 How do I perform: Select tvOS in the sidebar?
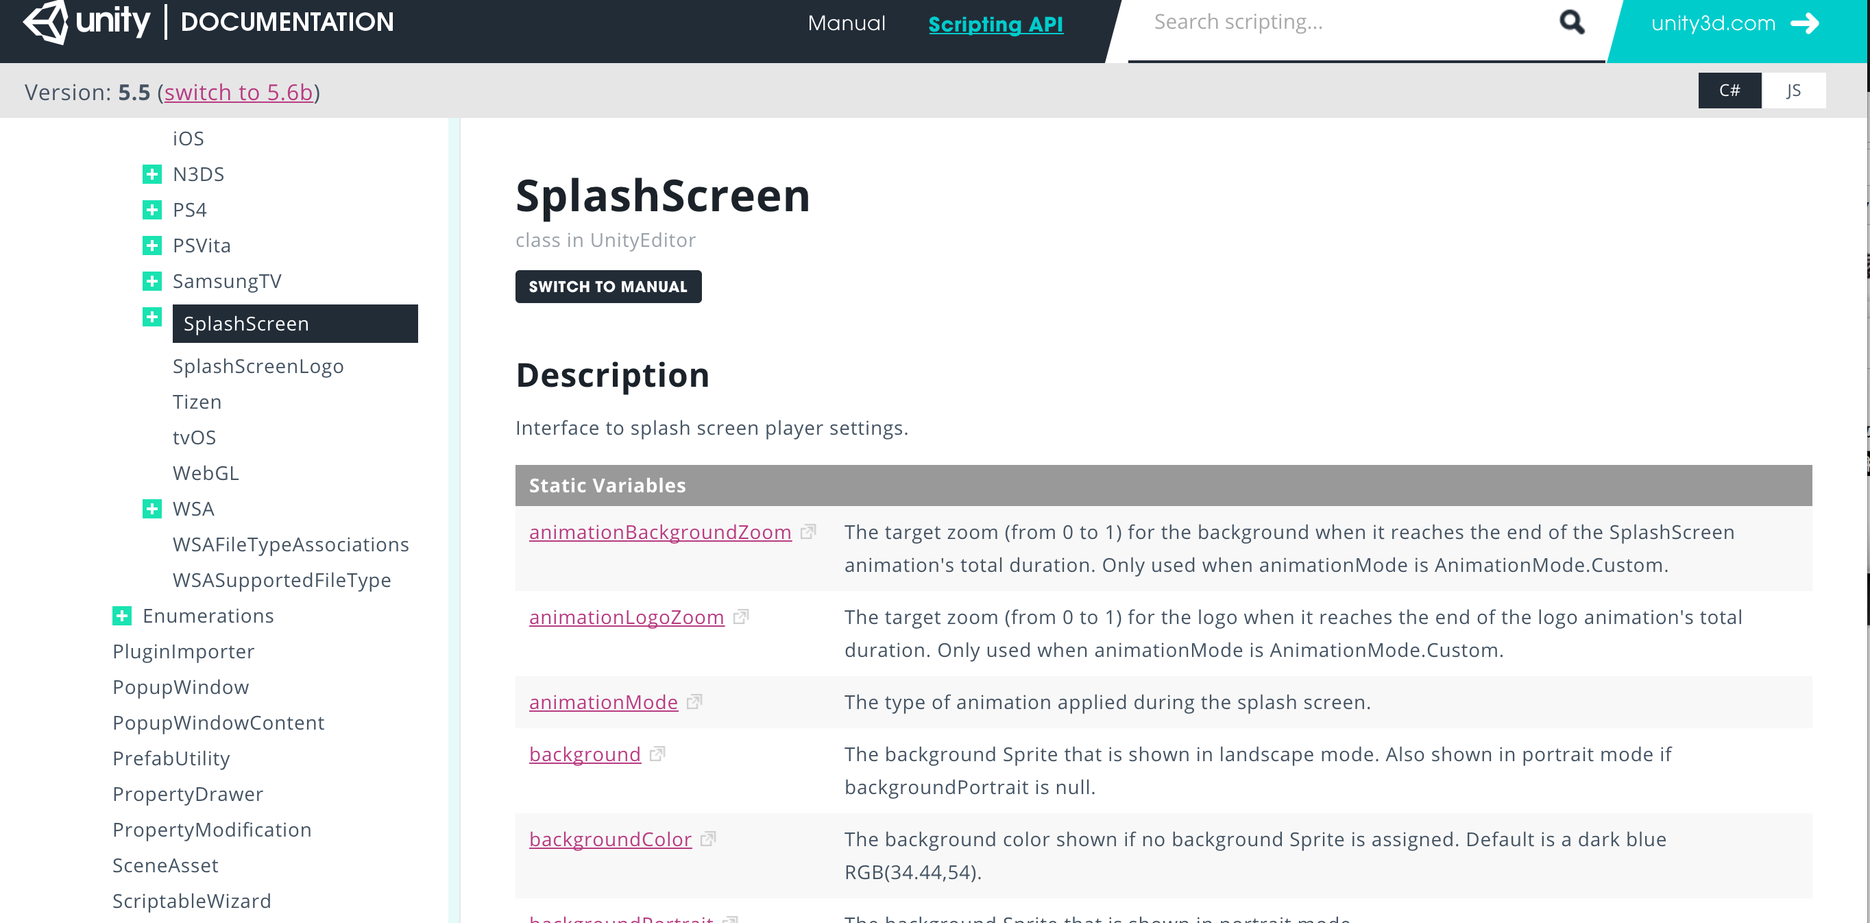194,437
